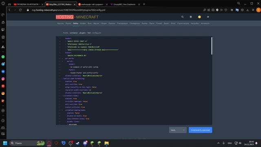Collapse the per-world code section
This screenshot has width=261, height=147.
tap(62, 58)
